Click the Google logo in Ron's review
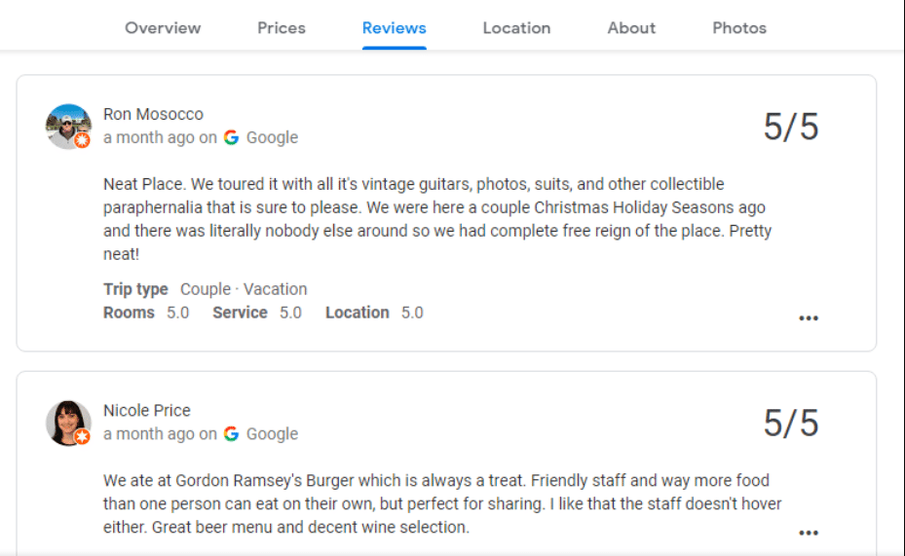 [231, 137]
